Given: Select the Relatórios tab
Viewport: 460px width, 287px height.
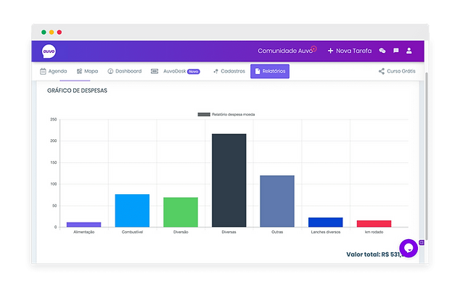Looking at the screenshot, I should 270,71.
